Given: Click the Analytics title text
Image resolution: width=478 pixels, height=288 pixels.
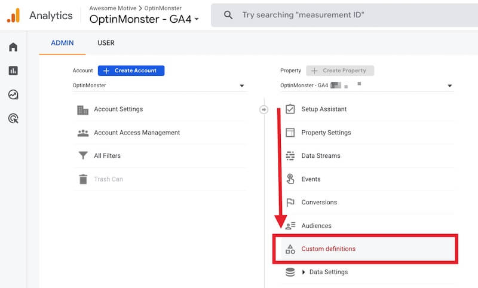Looking at the screenshot, I should pyautogui.click(x=51, y=16).
